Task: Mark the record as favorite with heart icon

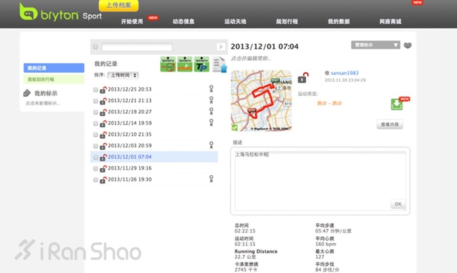Action: click(x=407, y=46)
